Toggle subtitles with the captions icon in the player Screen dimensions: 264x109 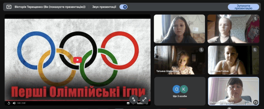pos(128,103)
